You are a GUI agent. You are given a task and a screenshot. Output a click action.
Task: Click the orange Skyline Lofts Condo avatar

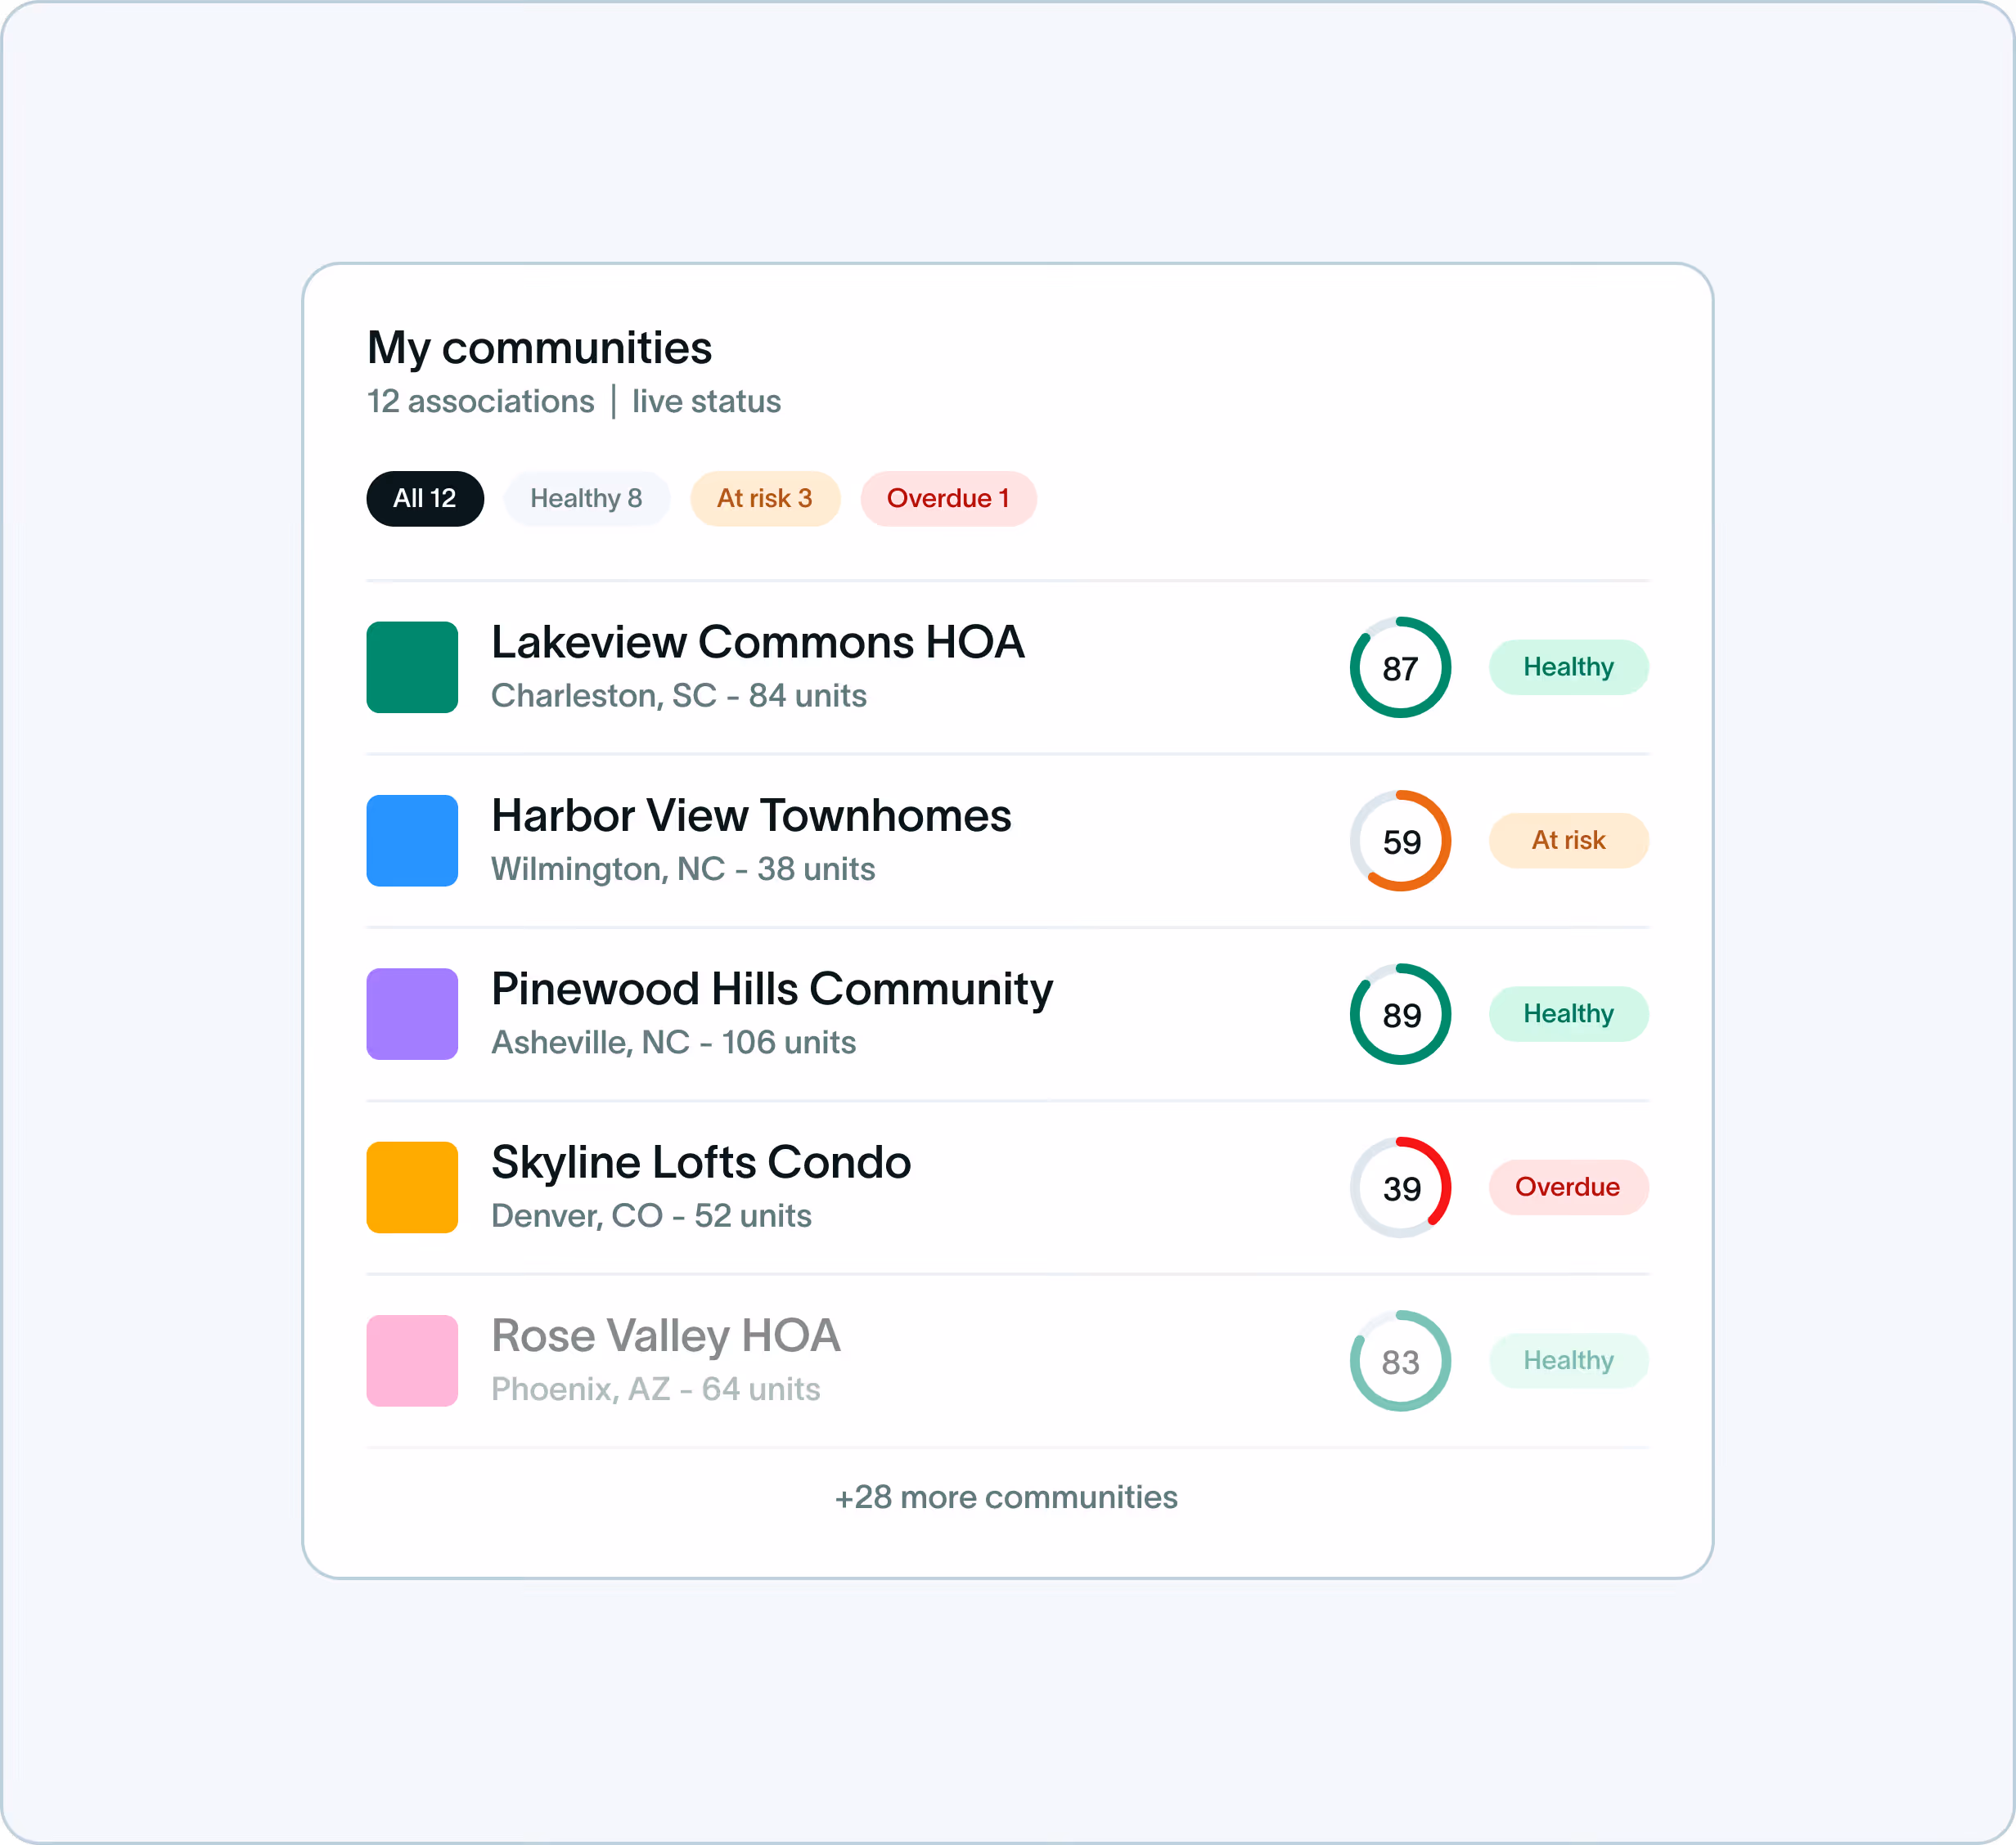[x=412, y=1187]
